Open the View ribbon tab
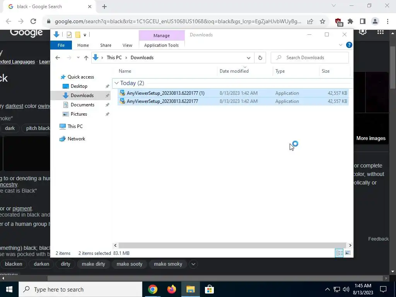This screenshot has height=297, width=396. point(127,45)
